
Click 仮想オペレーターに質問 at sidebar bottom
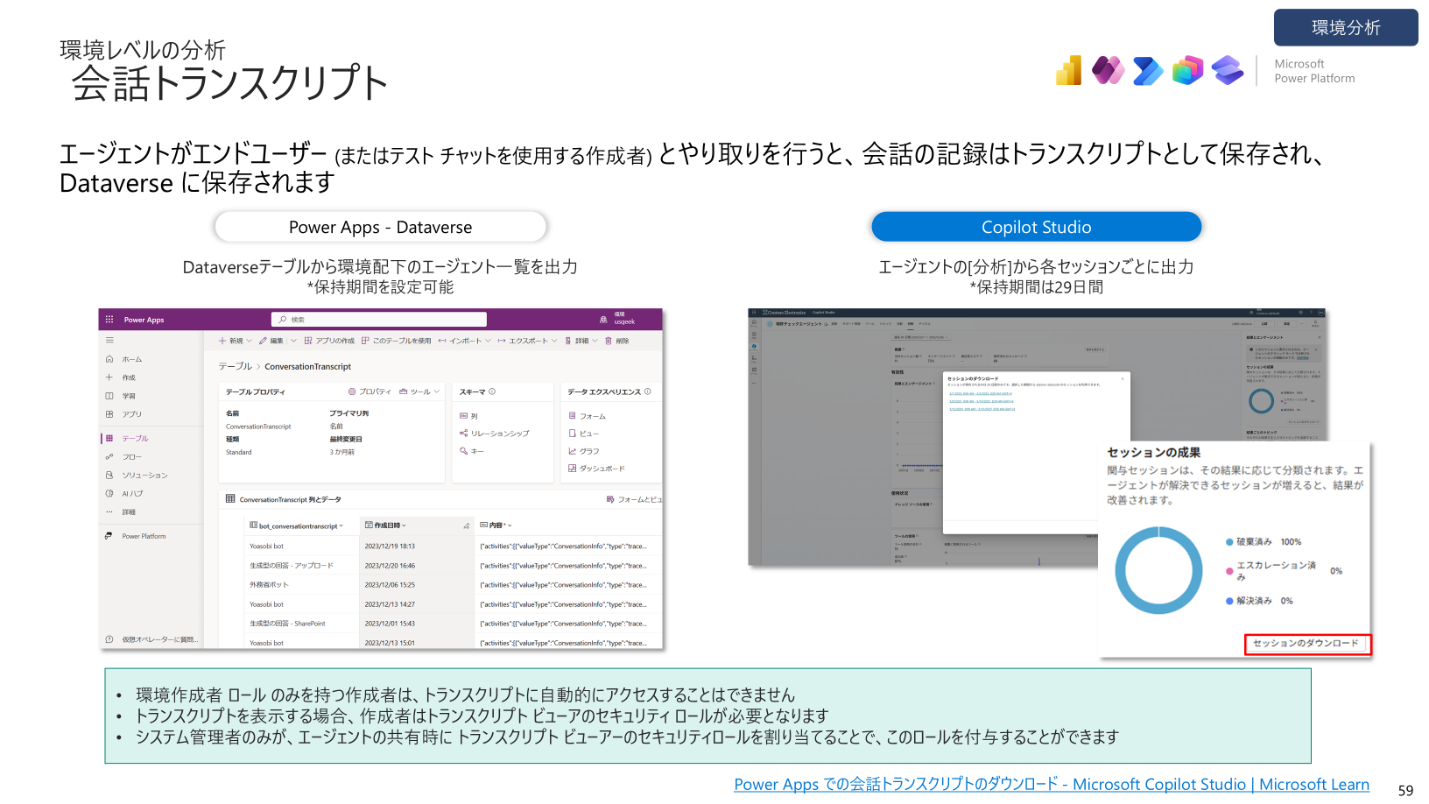[x=152, y=639]
